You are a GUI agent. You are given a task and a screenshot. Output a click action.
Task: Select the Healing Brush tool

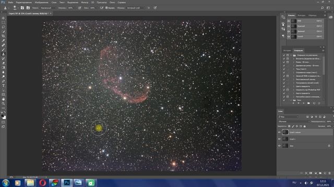tap(3, 45)
